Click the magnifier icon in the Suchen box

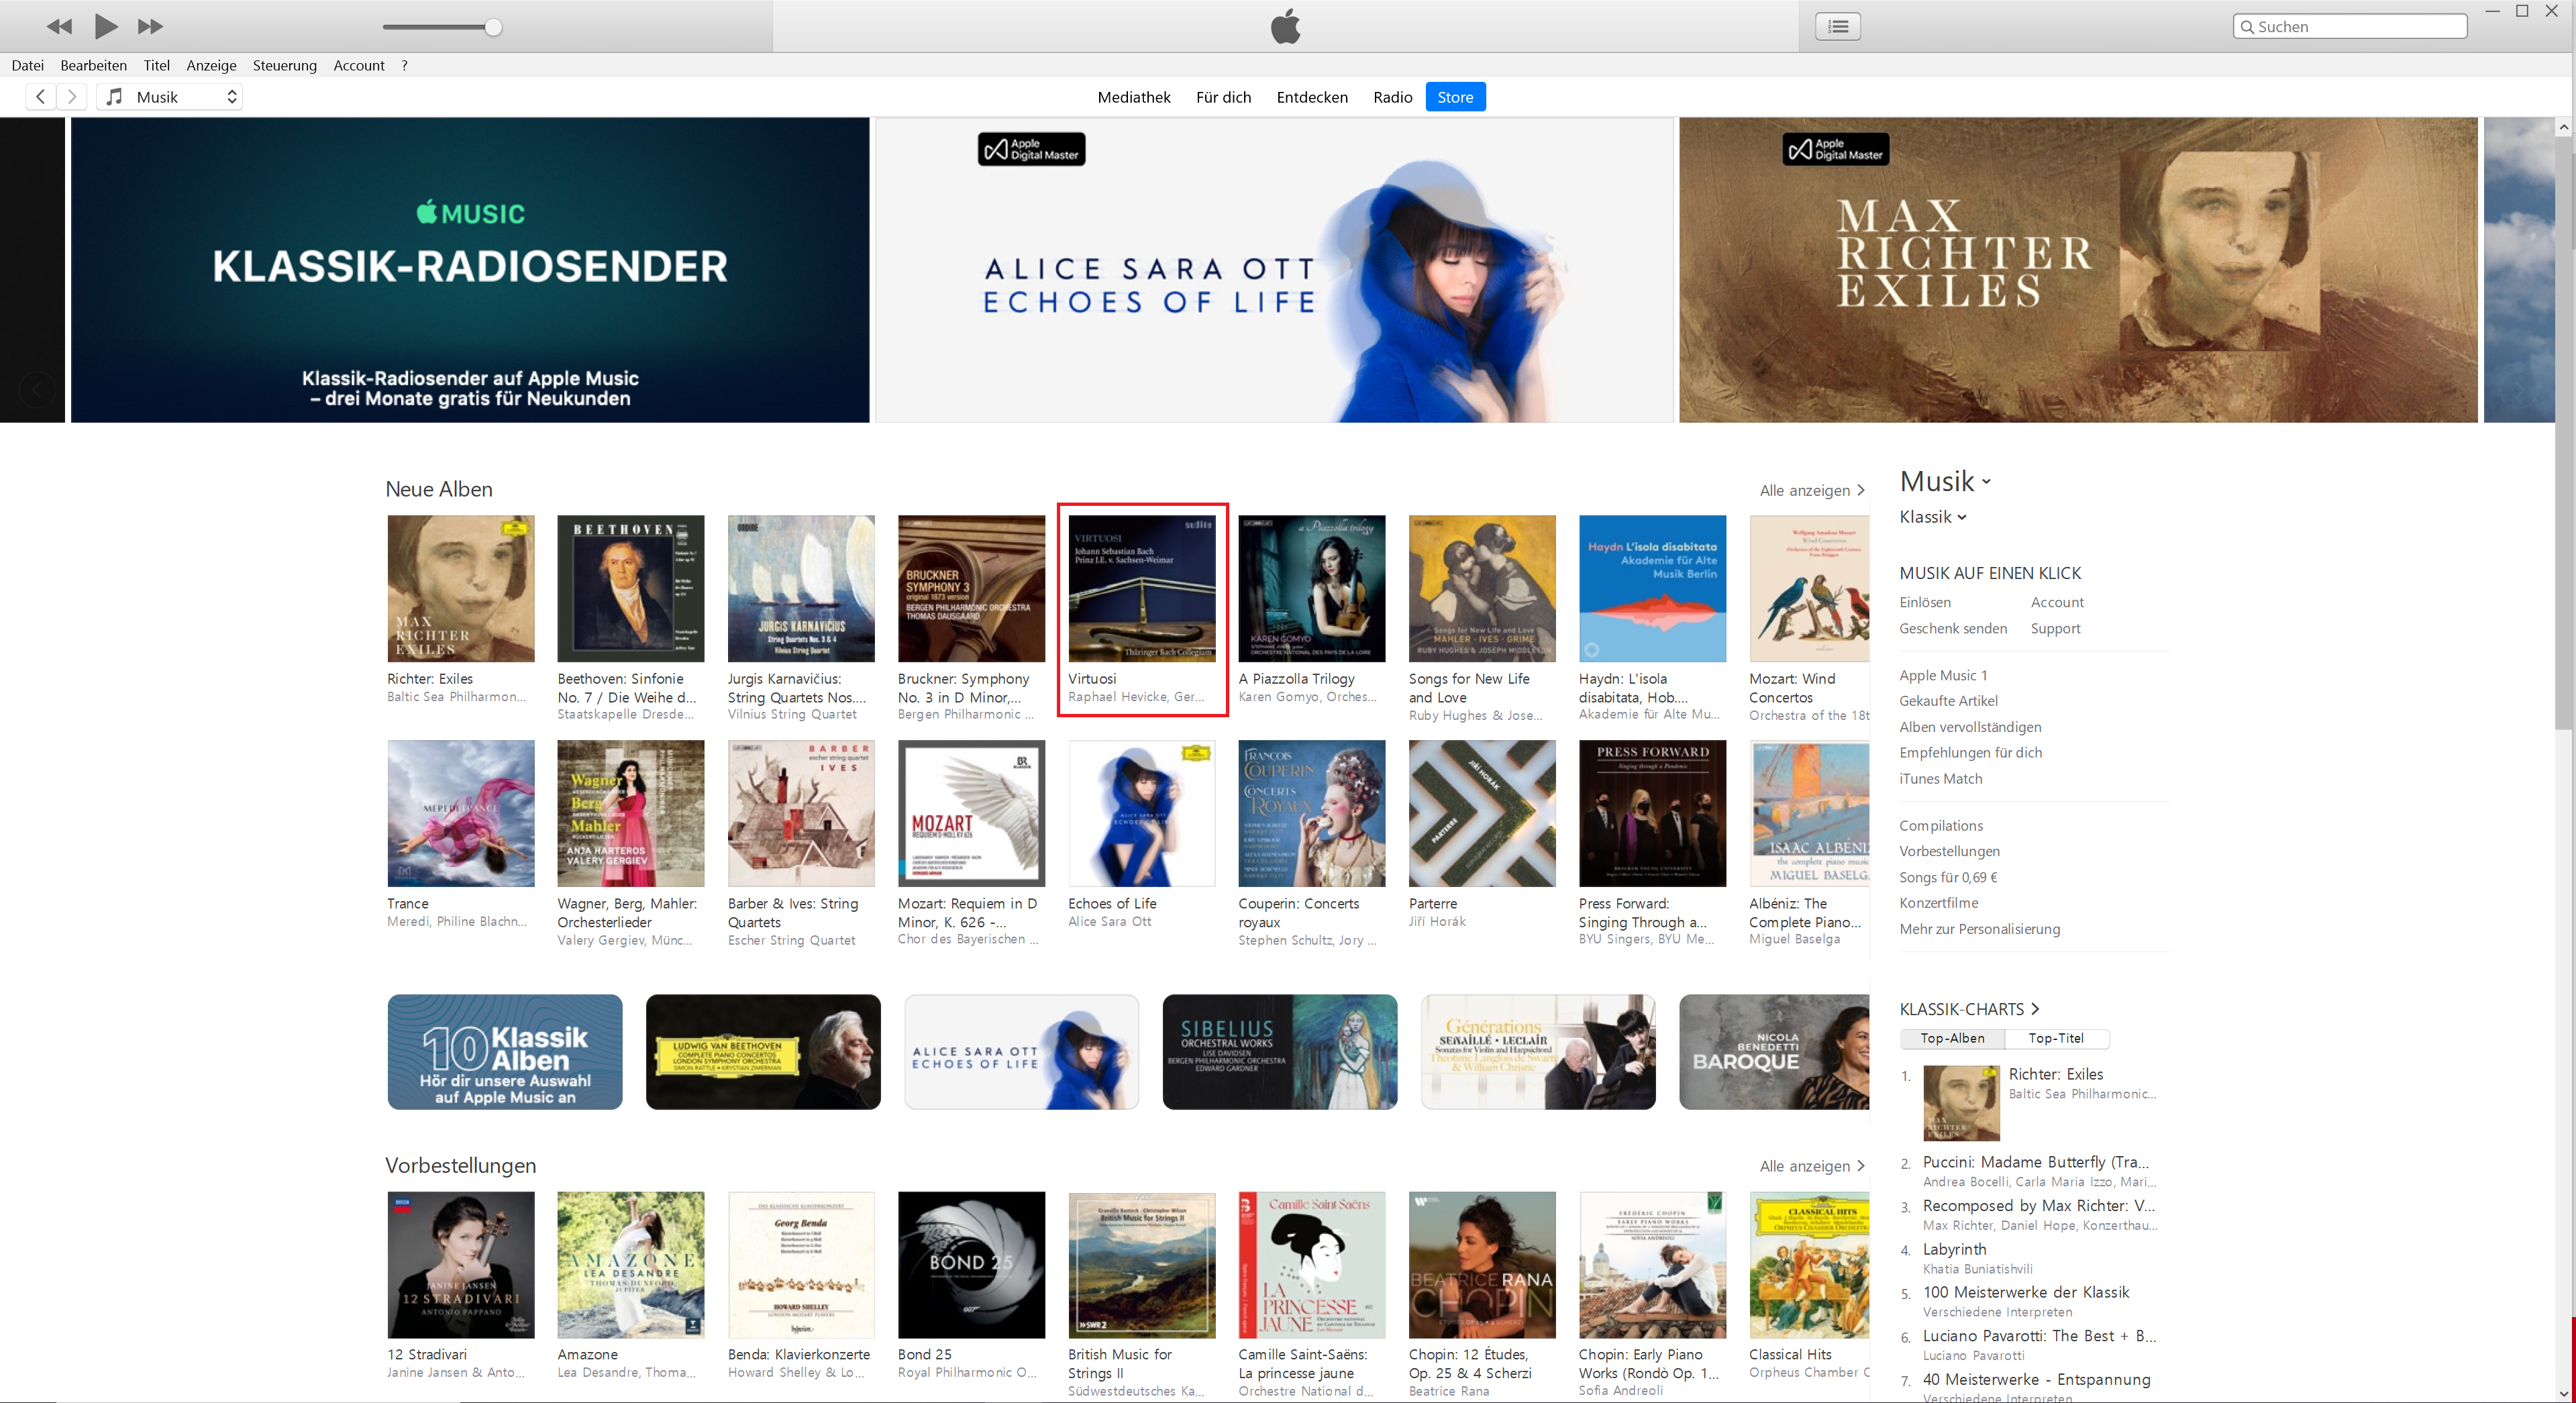point(2247,27)
